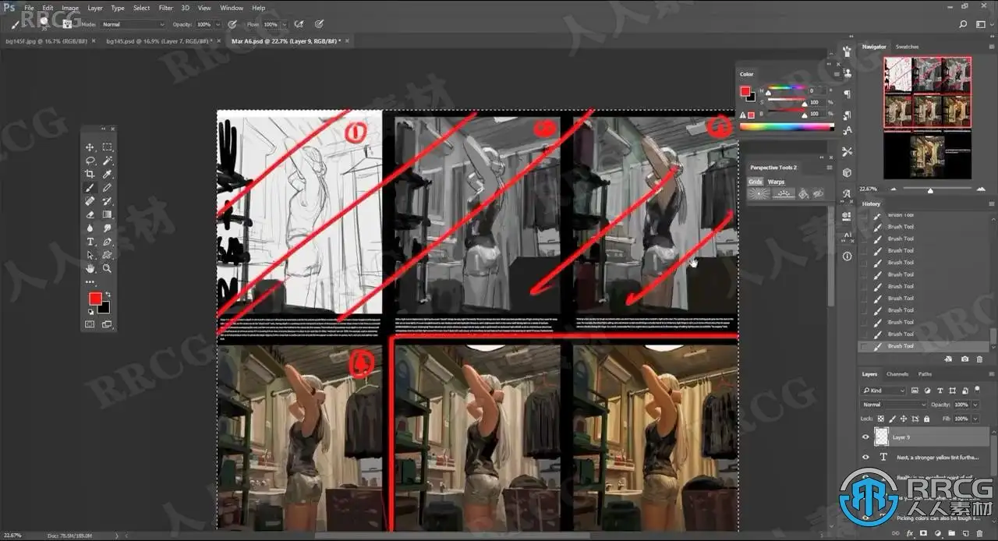Open the Paragraph panel icon

[848, 94]
